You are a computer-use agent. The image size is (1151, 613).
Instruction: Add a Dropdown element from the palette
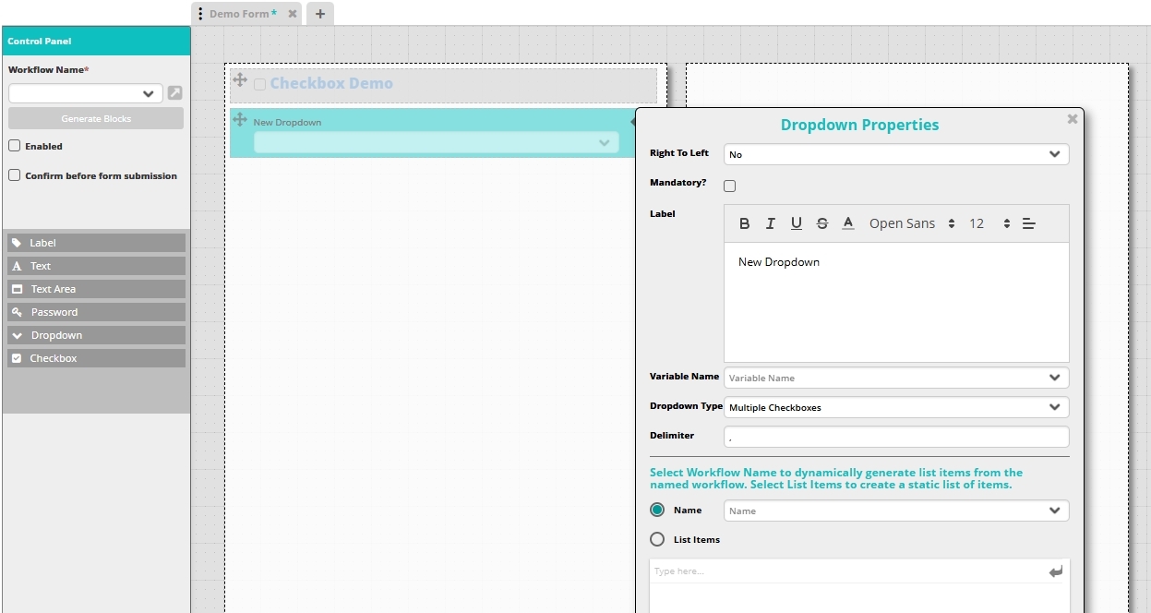click(96, 335)
